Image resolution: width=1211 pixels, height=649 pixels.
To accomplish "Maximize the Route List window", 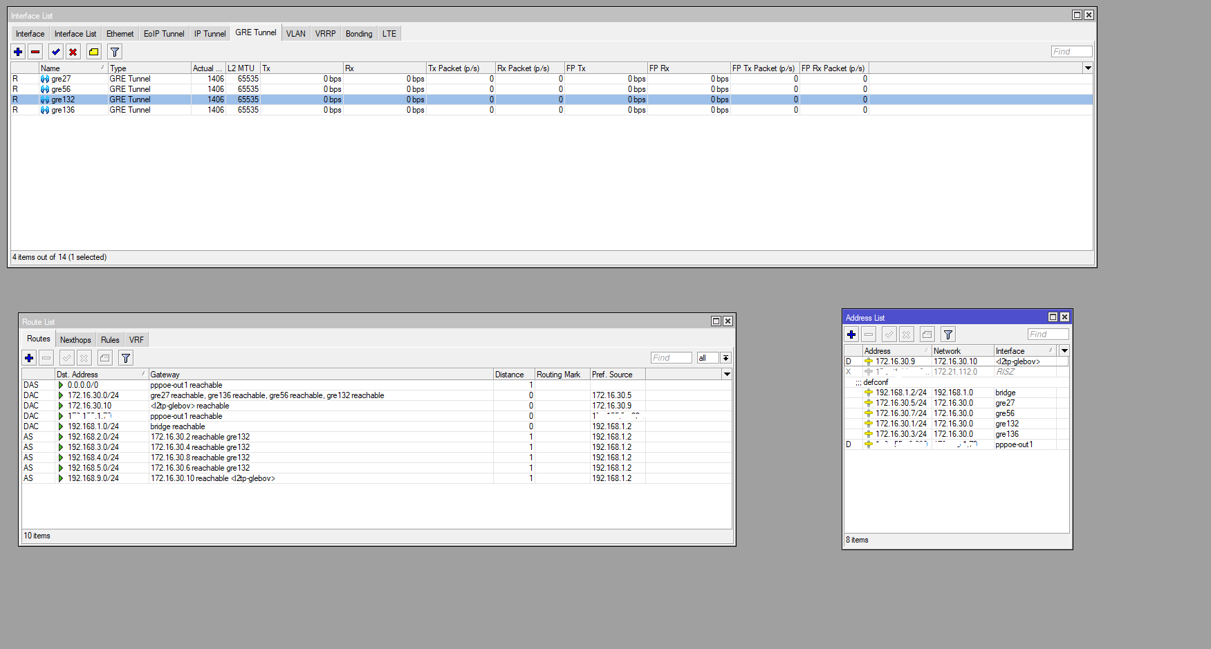I will point(716,321).
